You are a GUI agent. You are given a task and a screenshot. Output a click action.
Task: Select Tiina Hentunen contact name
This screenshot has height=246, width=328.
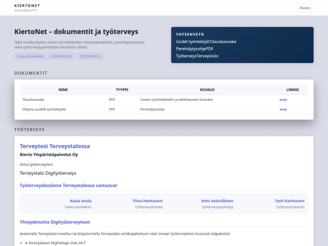coord(148,201)
